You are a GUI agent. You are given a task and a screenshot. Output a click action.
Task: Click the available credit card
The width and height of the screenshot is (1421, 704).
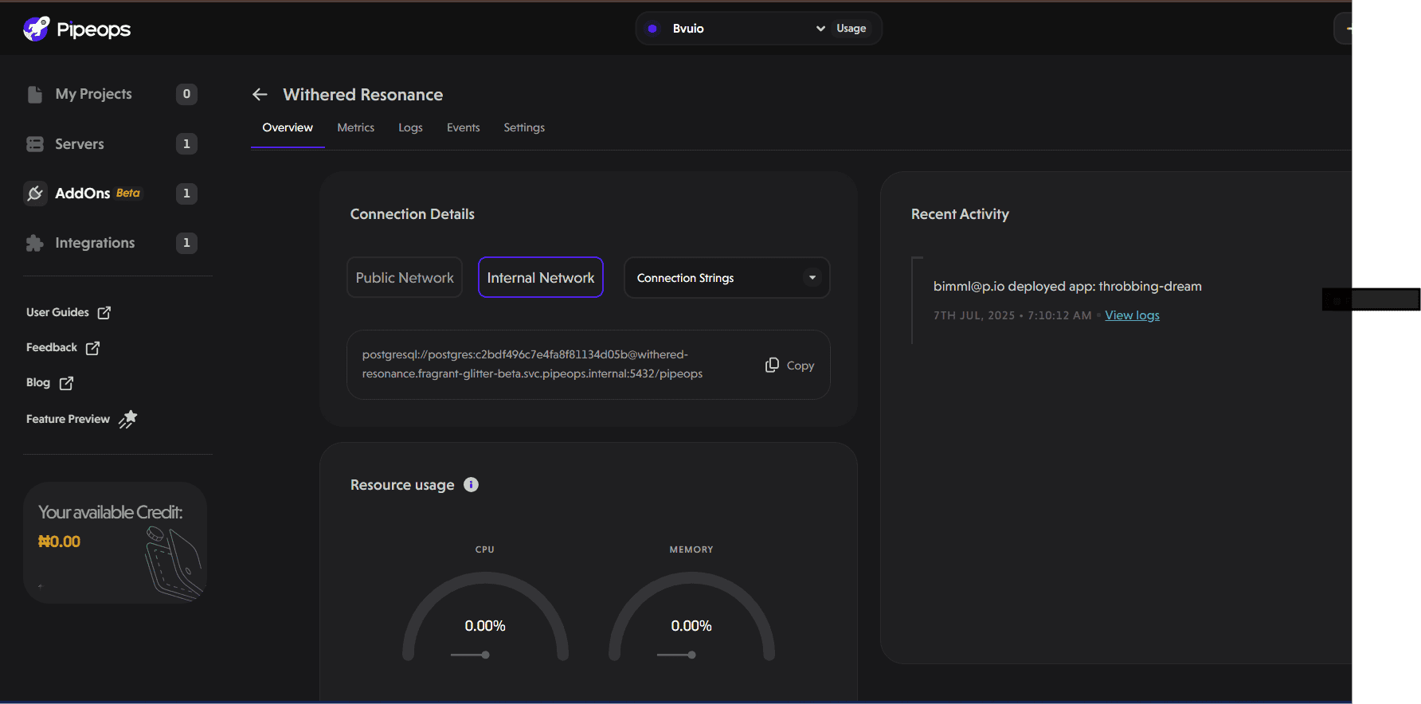115,542
